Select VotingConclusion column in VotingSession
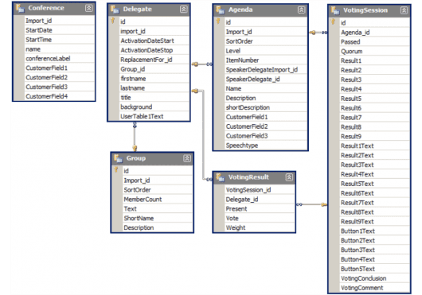This screenshot has height=295, width=422. (375, 278)
